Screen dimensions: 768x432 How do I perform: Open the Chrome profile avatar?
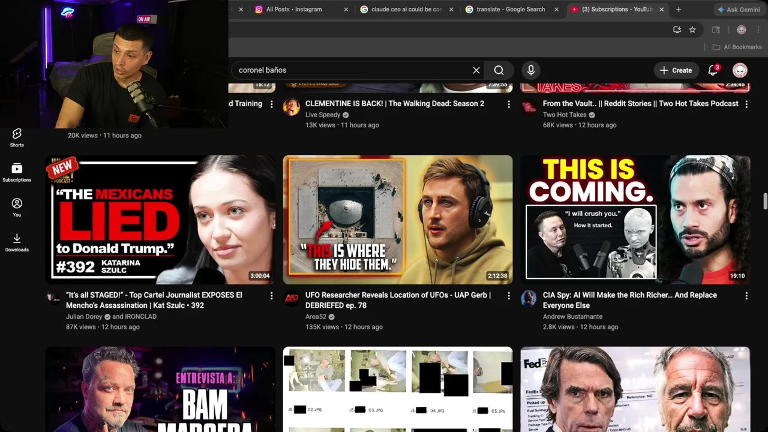click(x=741, y=29)
